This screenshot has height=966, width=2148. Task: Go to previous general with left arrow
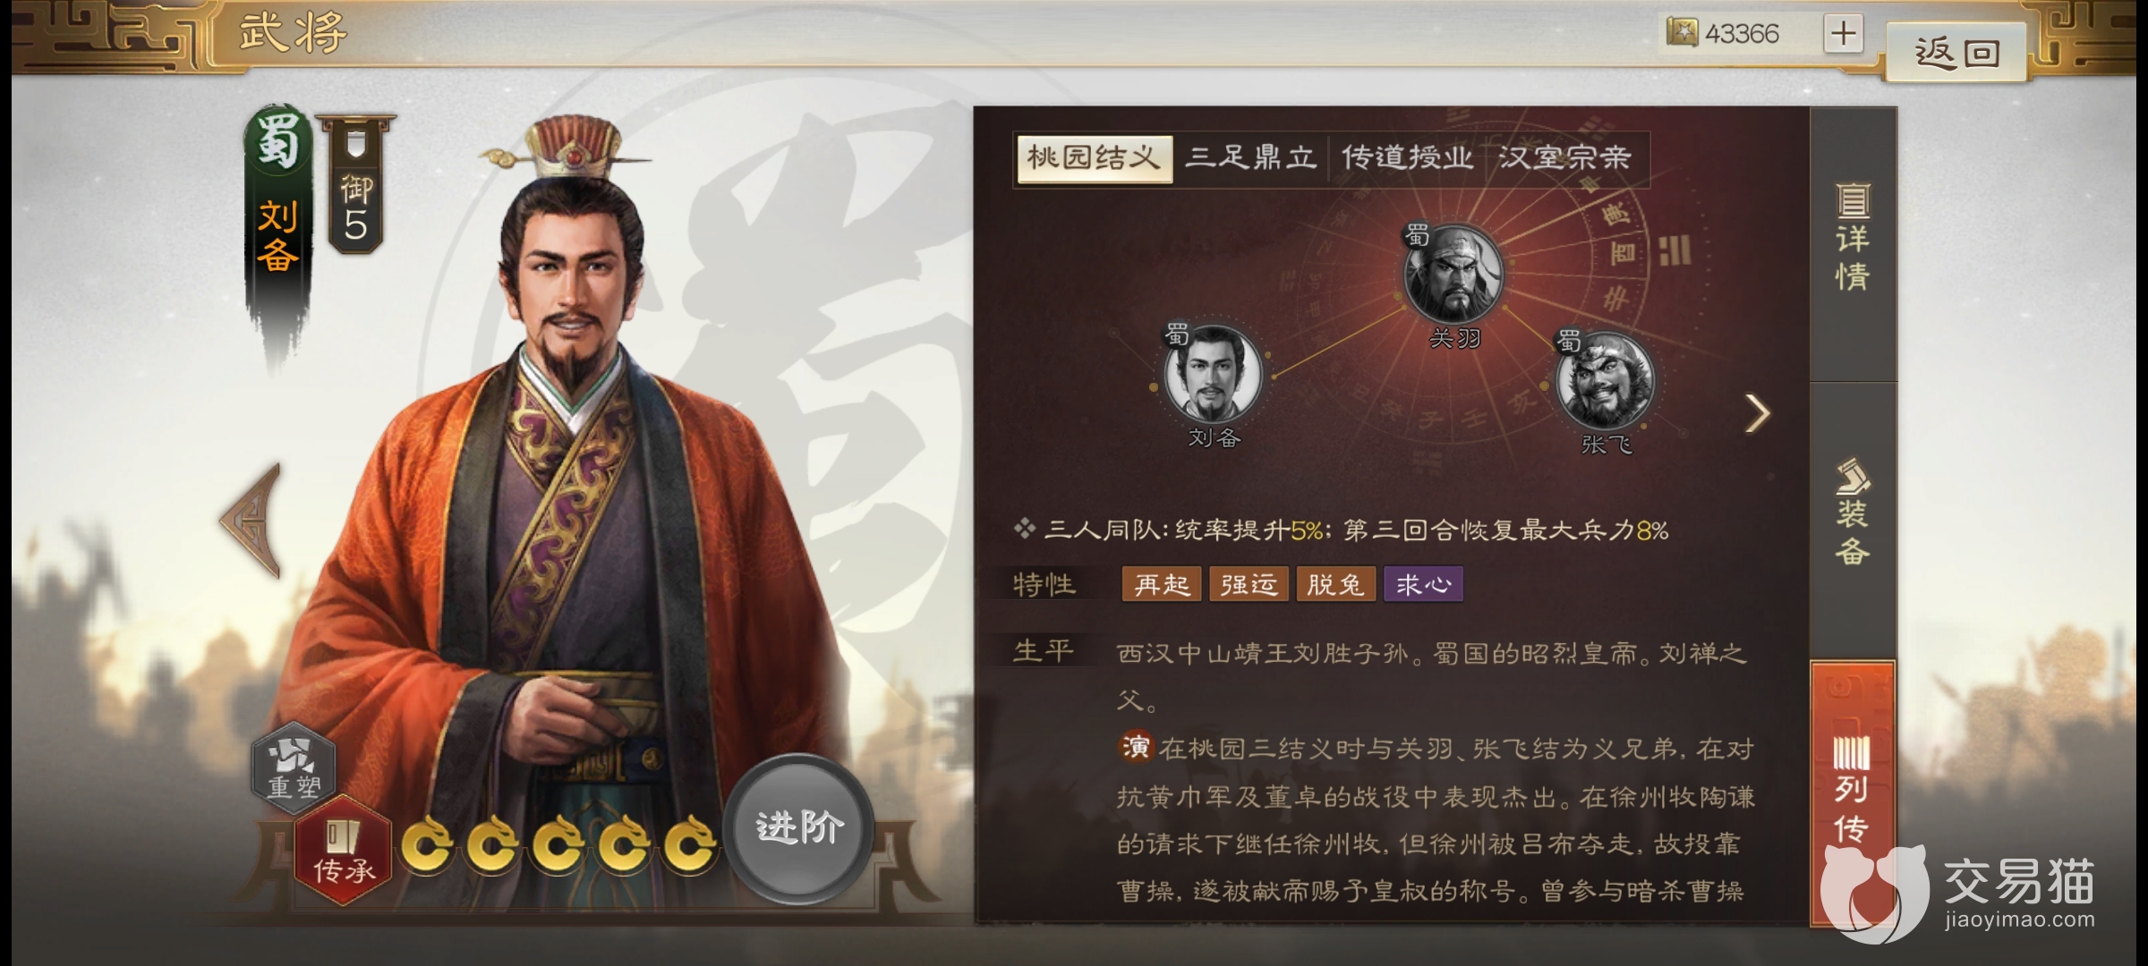pos(252,521)
